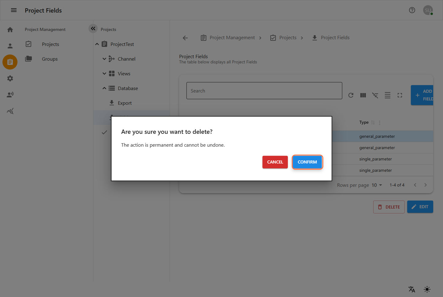Open Settings via the gear icon
Screen dimensions: 443x297
[10, 78]
